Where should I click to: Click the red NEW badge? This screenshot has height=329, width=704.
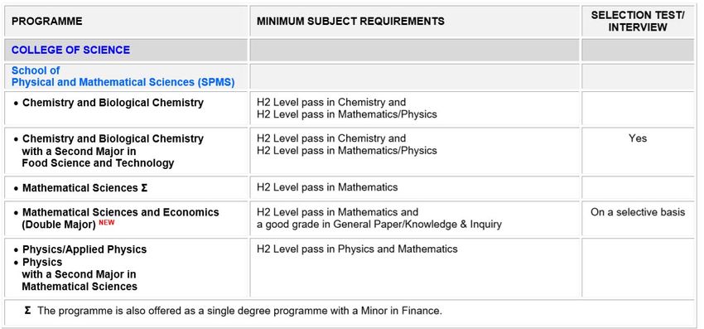coord(107,222)
